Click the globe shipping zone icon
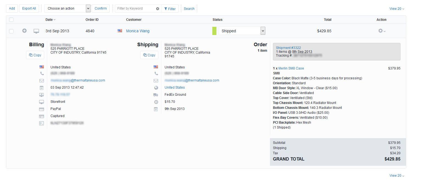423x192 pixels. (x=156, y=88)
